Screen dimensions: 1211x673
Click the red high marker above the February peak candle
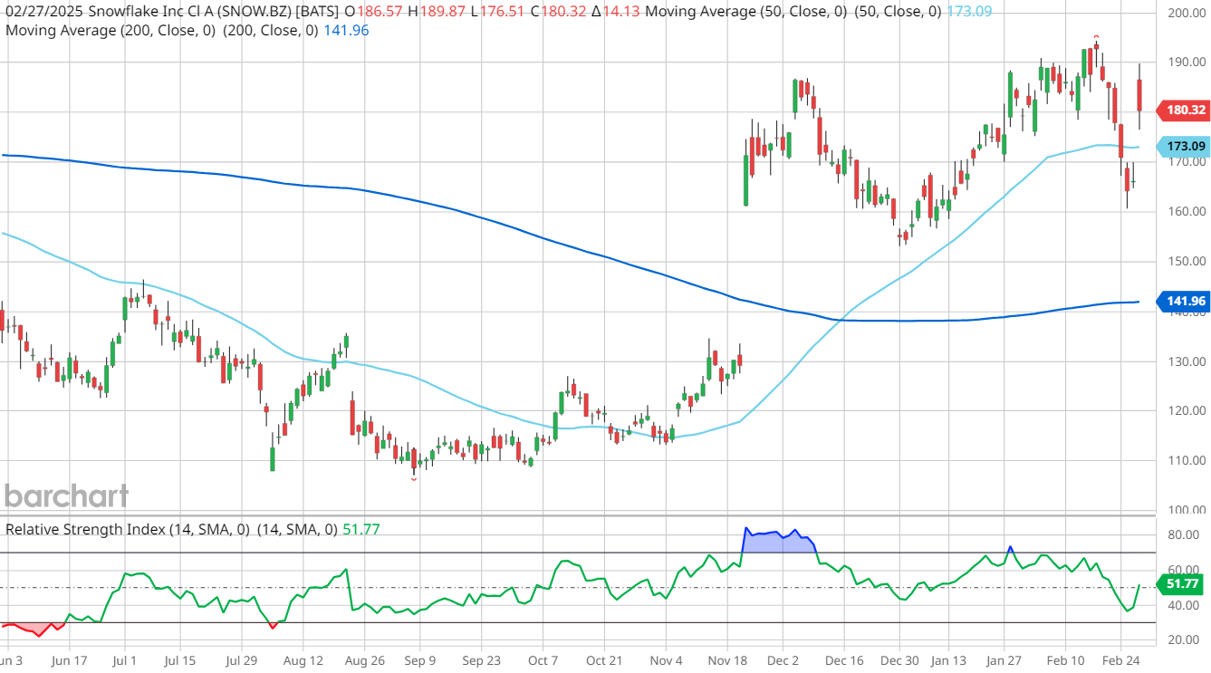coord(1096,37)
